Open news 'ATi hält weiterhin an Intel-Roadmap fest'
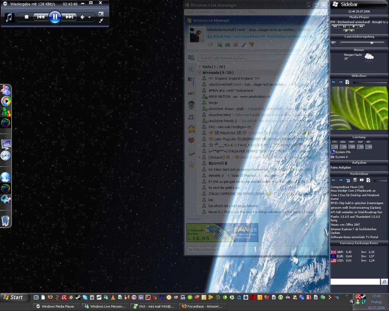Screen dimensions: 389x311 (356, 212)
